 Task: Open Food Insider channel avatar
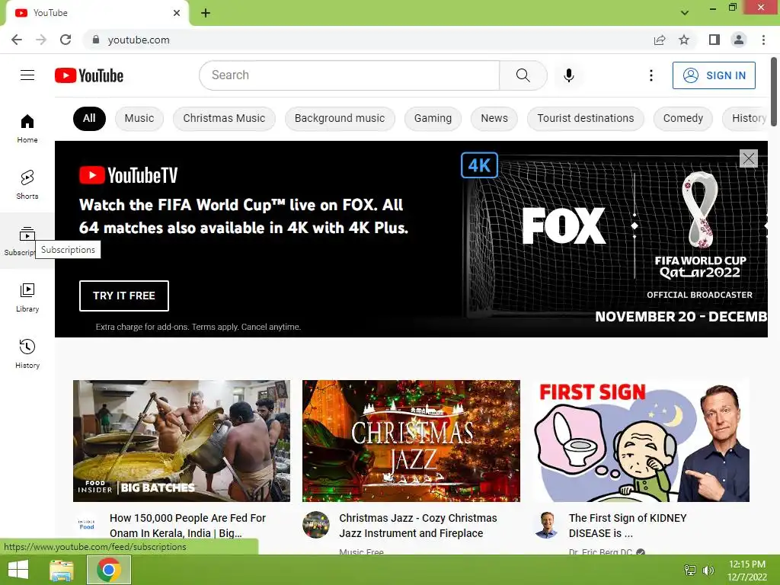(x=87, y=525)
